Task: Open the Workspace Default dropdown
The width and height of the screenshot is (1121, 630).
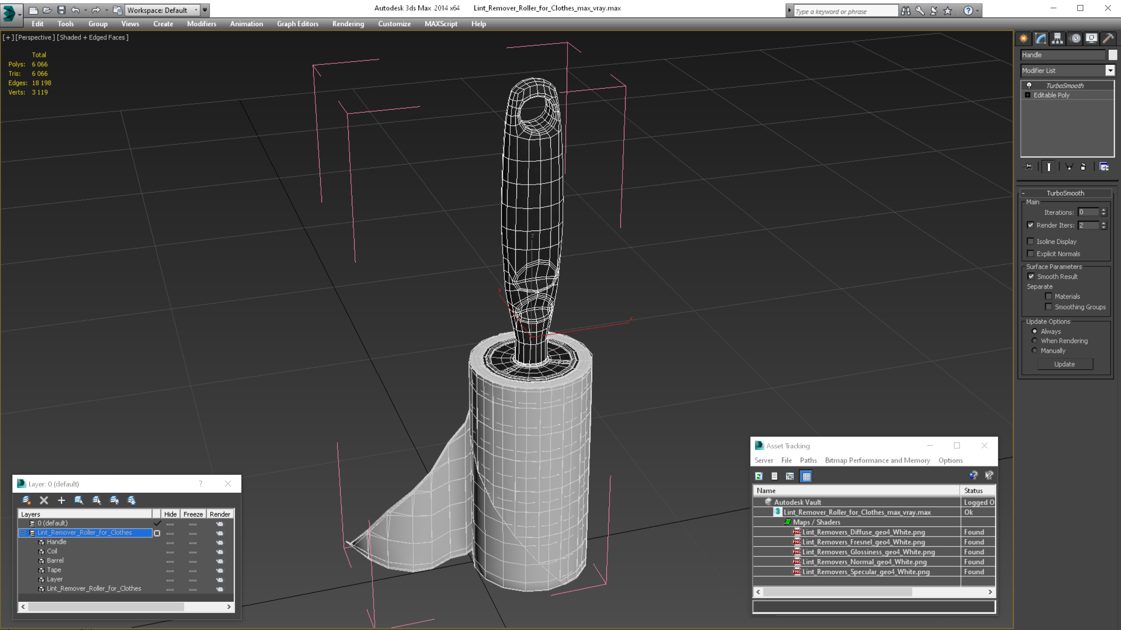Action: coord(196,10)
